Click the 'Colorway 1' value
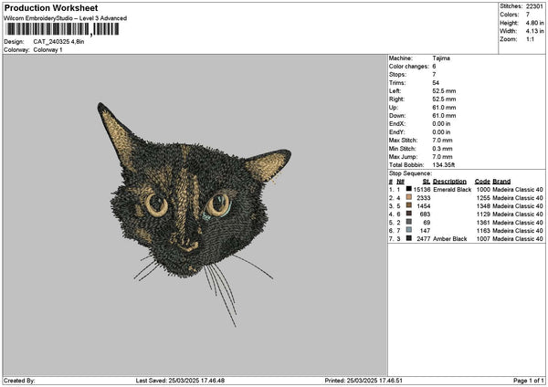Viewport: 548px width, 387px height. (47, 50)
